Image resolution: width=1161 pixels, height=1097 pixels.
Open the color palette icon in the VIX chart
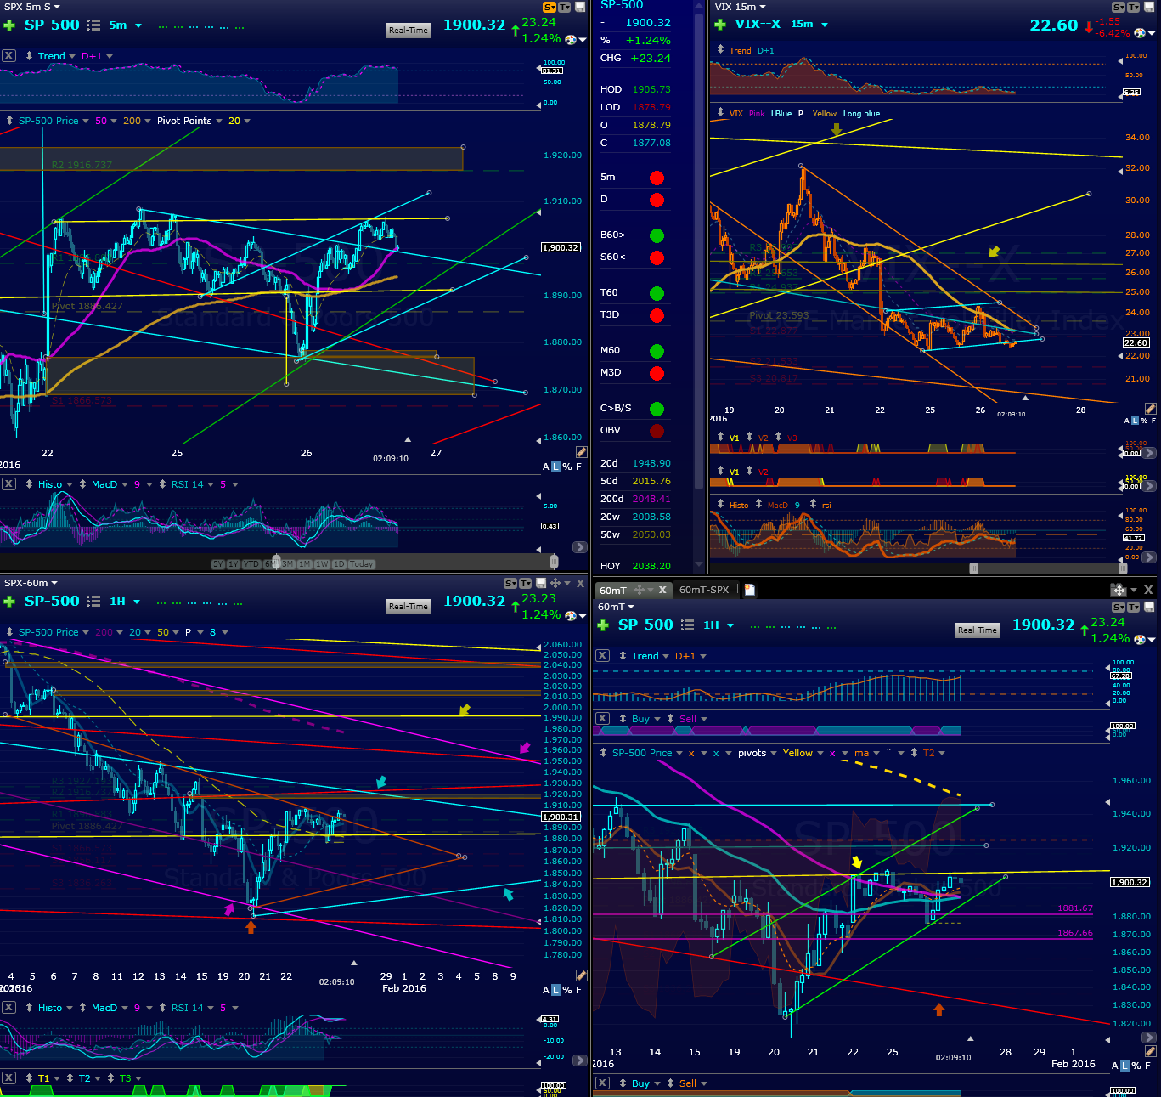(x=1141, y=33)
